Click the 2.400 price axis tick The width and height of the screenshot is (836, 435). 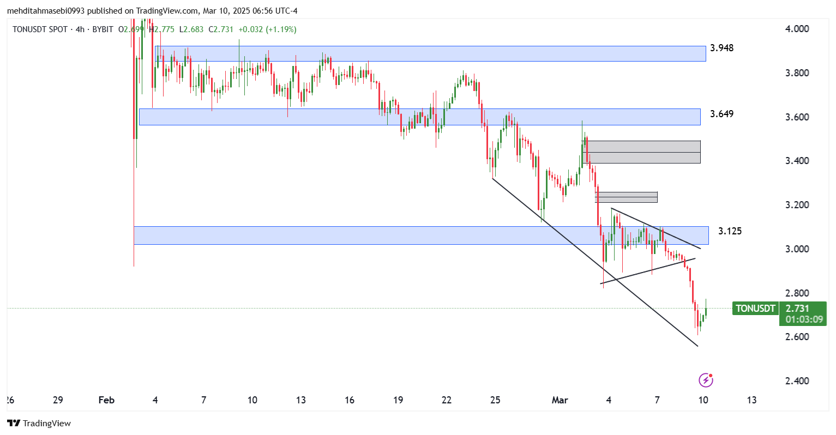click(x=797, y=381)
